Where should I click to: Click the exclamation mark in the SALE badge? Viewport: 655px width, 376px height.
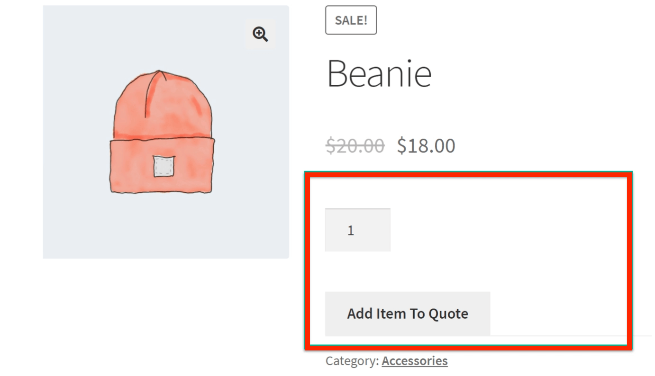point(365,20)
